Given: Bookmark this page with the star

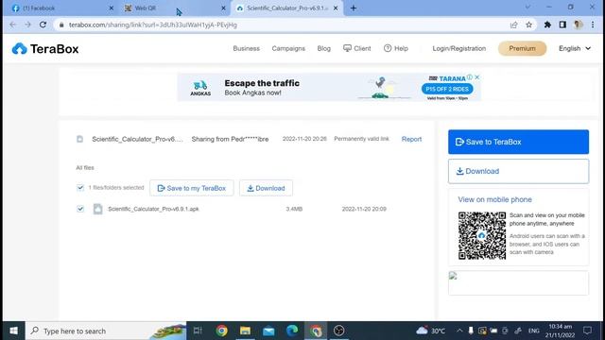Looking at the screenshot, I should pyautogui.click(x=529, y=25).
